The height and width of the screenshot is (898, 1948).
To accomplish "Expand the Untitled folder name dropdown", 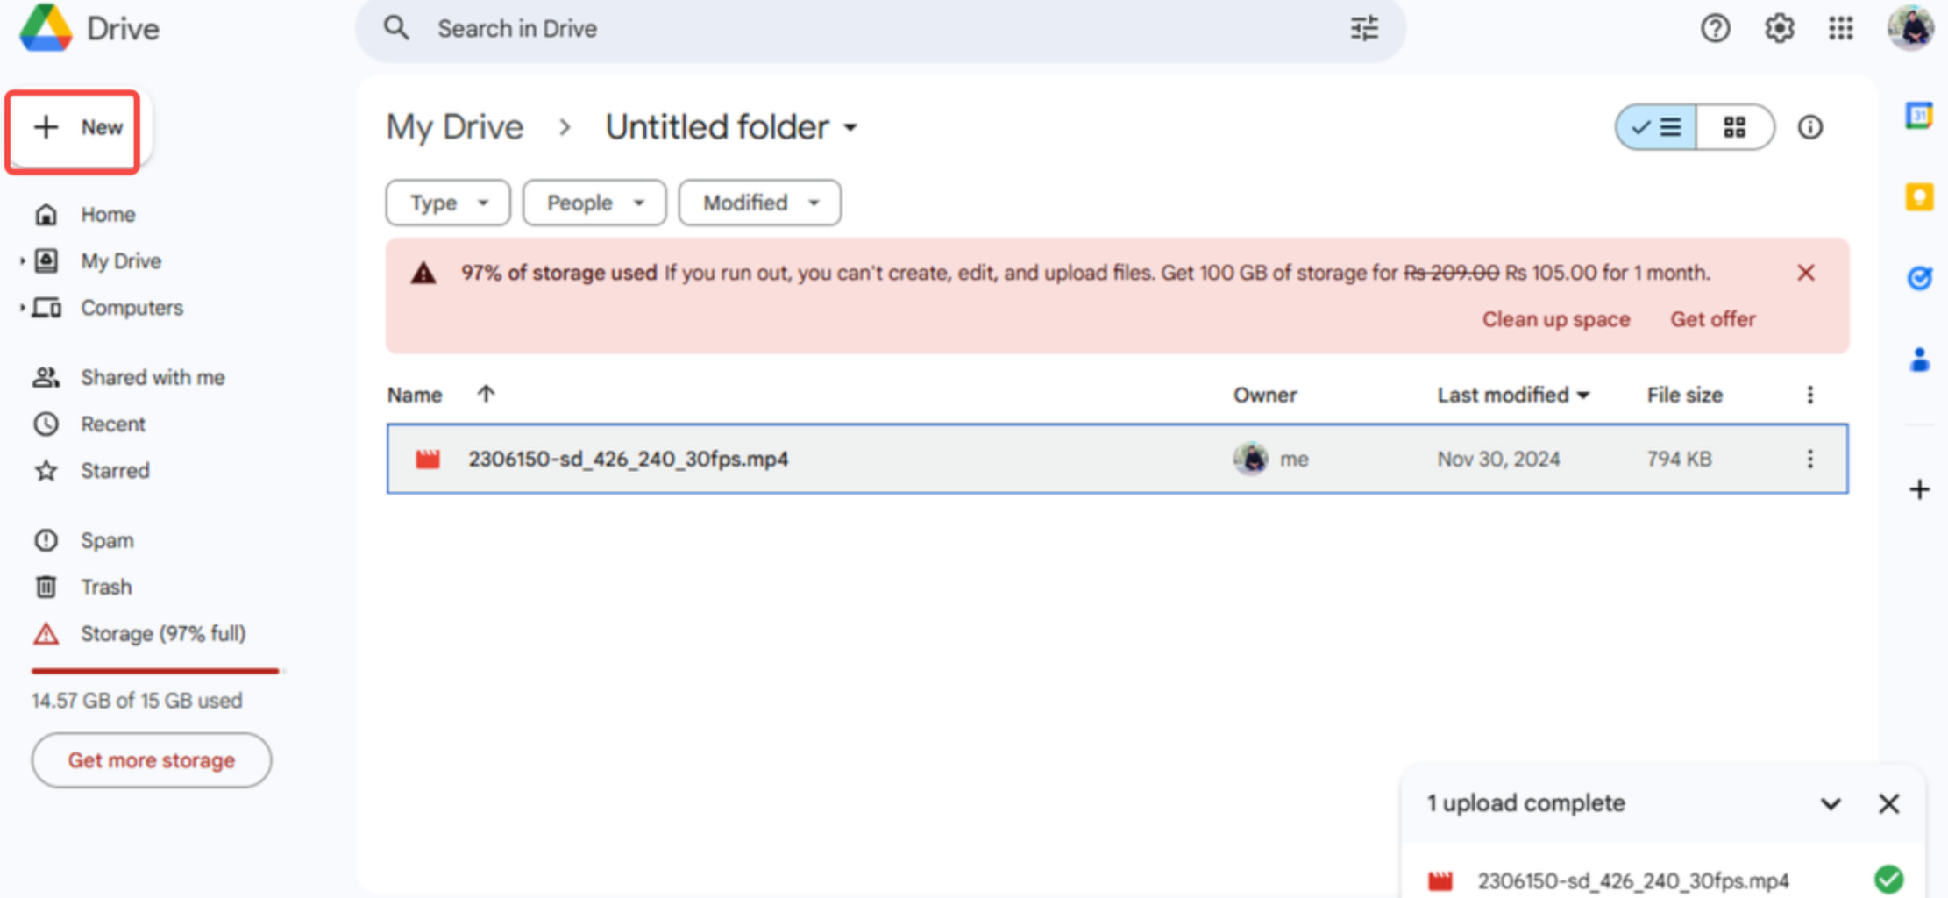I will pyautogui.click(x=851, y=127).
